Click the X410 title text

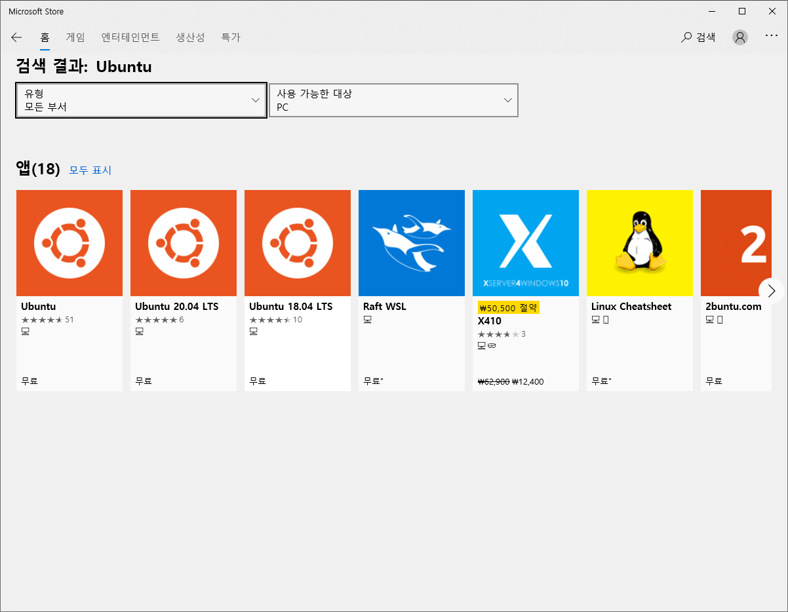coord(490,321)
